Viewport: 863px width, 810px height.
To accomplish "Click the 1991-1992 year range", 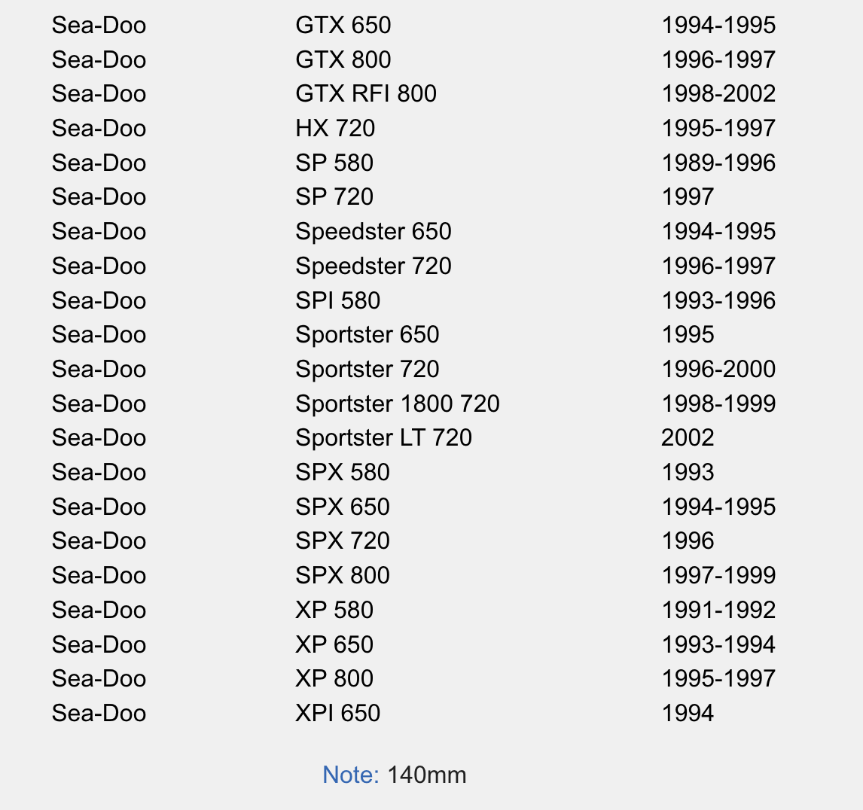I will coord(718,611).
